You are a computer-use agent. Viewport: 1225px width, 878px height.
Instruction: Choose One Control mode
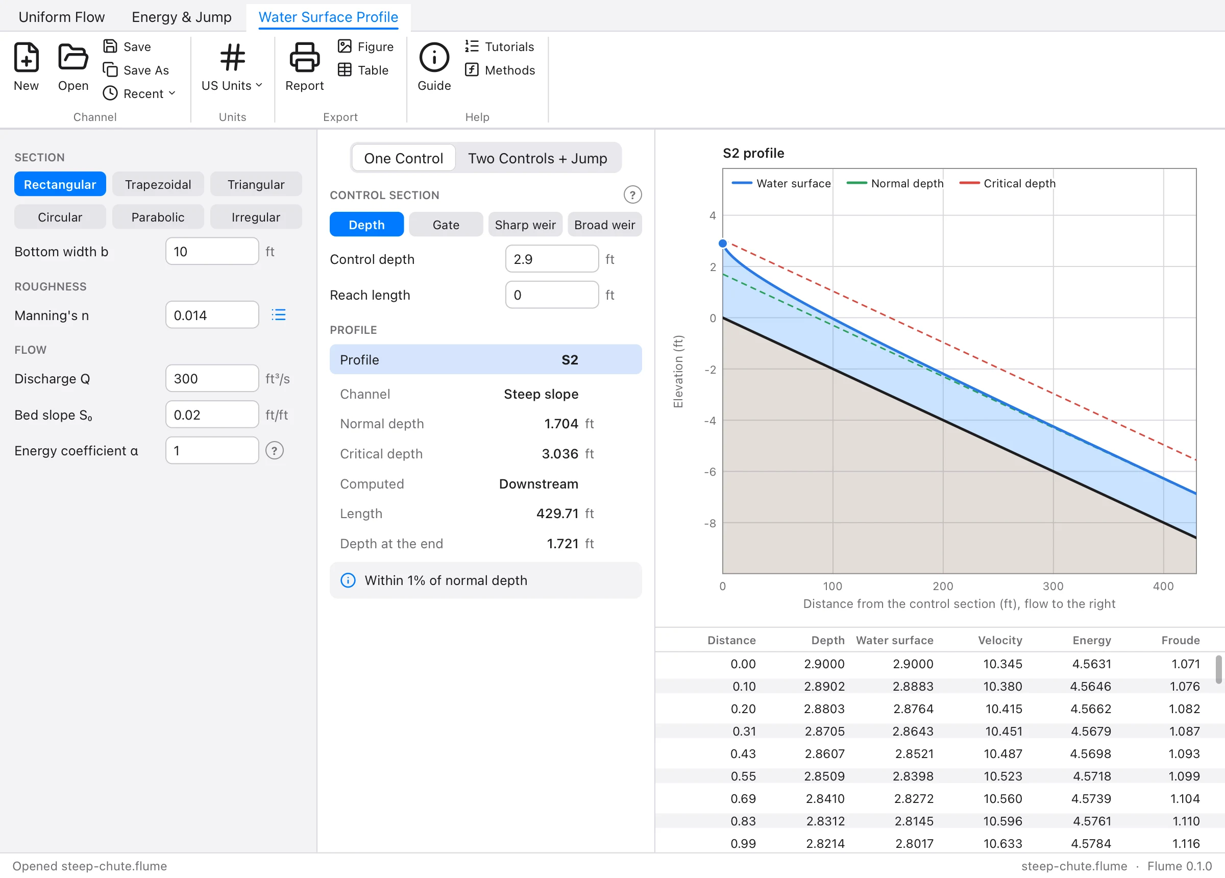[403, 158]
